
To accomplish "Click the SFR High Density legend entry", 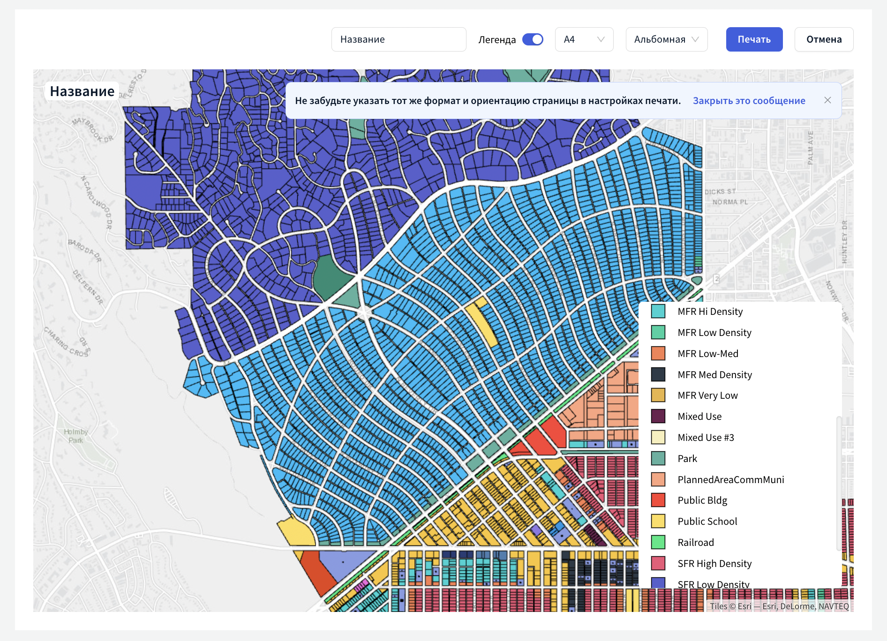I will tap(714, 563).
